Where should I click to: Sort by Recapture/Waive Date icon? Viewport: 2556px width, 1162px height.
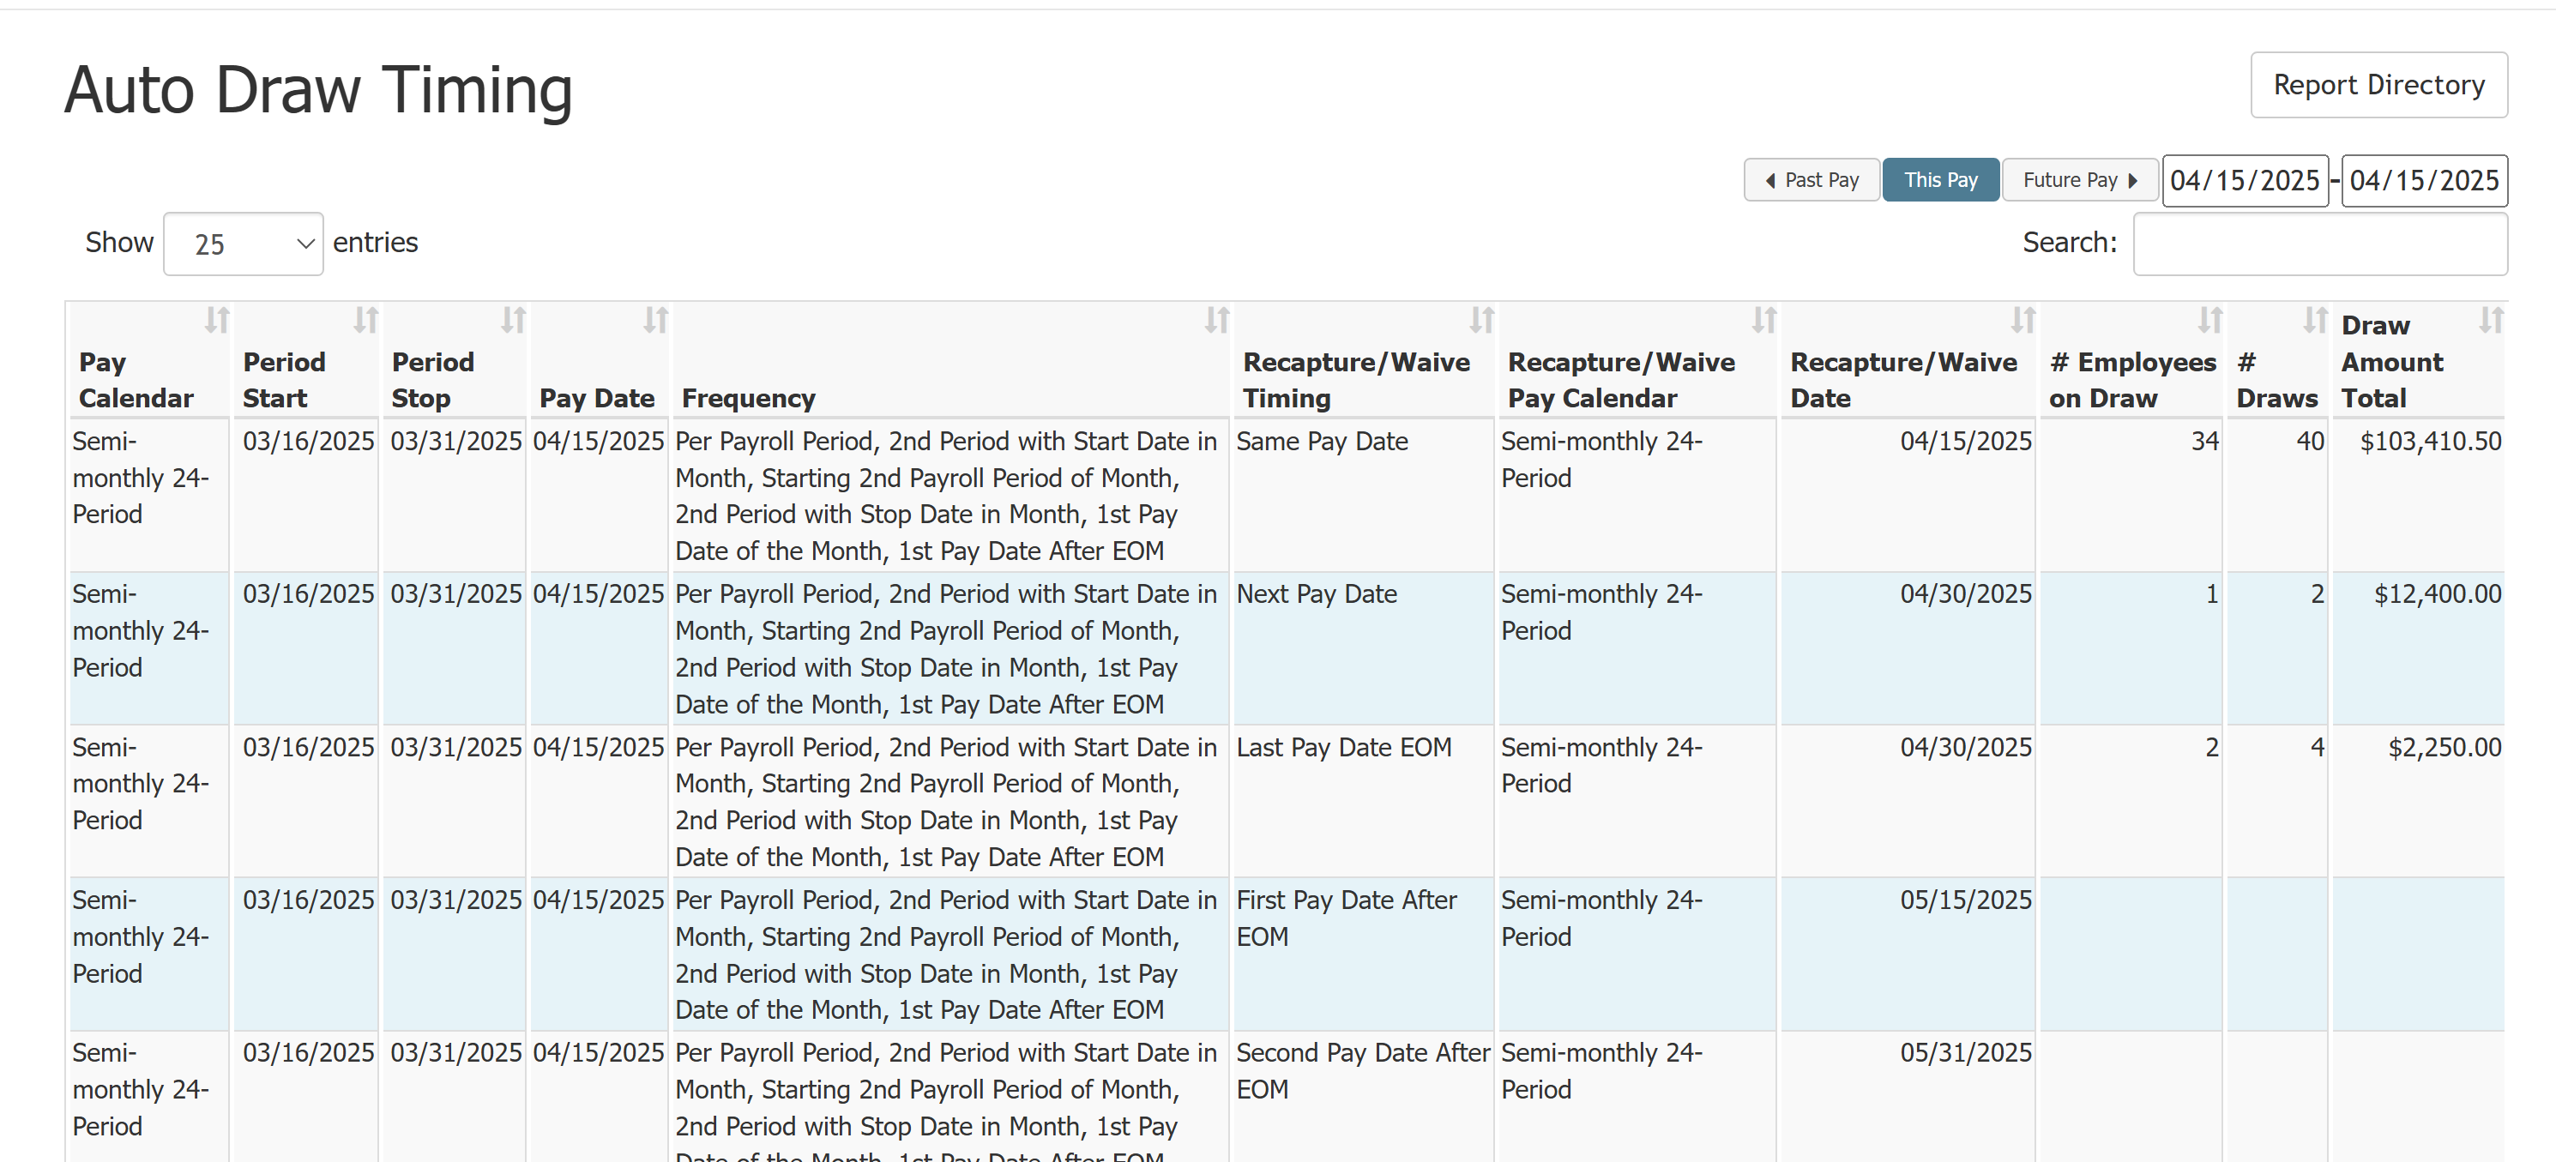click(2024, 320)
